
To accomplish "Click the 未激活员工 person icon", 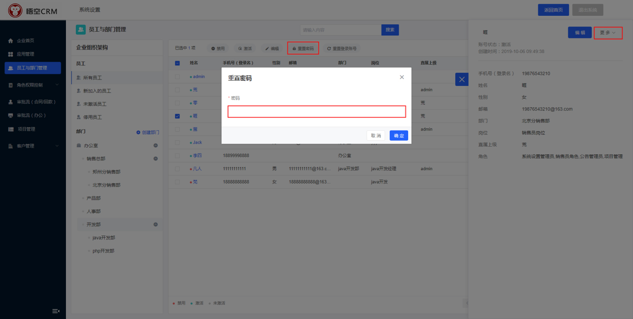I will click(79, 104).
